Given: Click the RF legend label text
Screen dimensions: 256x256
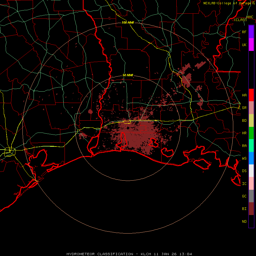Looking at the screenshot, I should tap(244, 32).
